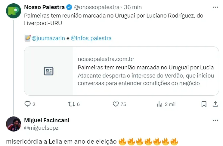223x146 pixels.
Task: Open more options on Nosso Palestra tweet
Action: coord(215,7)
